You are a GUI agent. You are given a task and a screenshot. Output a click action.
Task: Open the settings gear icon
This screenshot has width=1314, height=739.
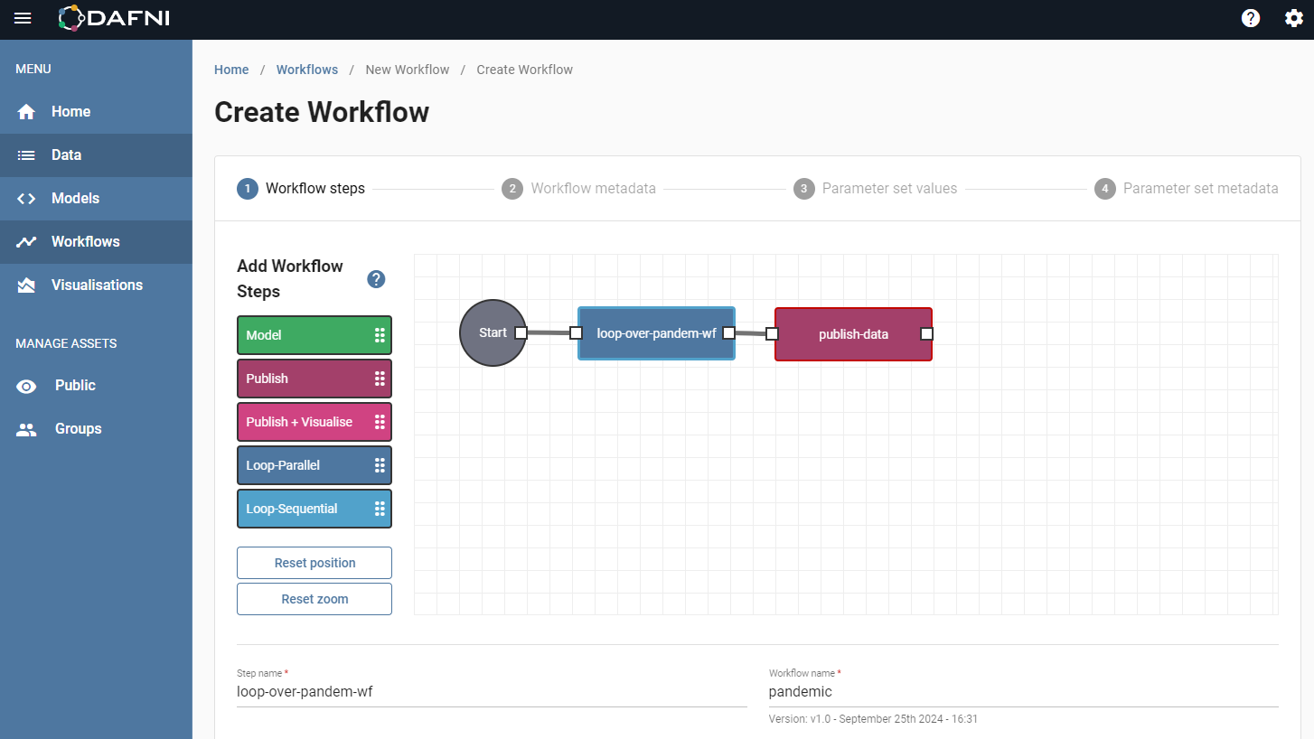point(1294,17)
